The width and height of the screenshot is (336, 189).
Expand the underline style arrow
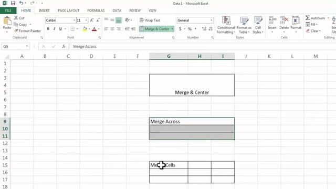click(x=65, y=29)
